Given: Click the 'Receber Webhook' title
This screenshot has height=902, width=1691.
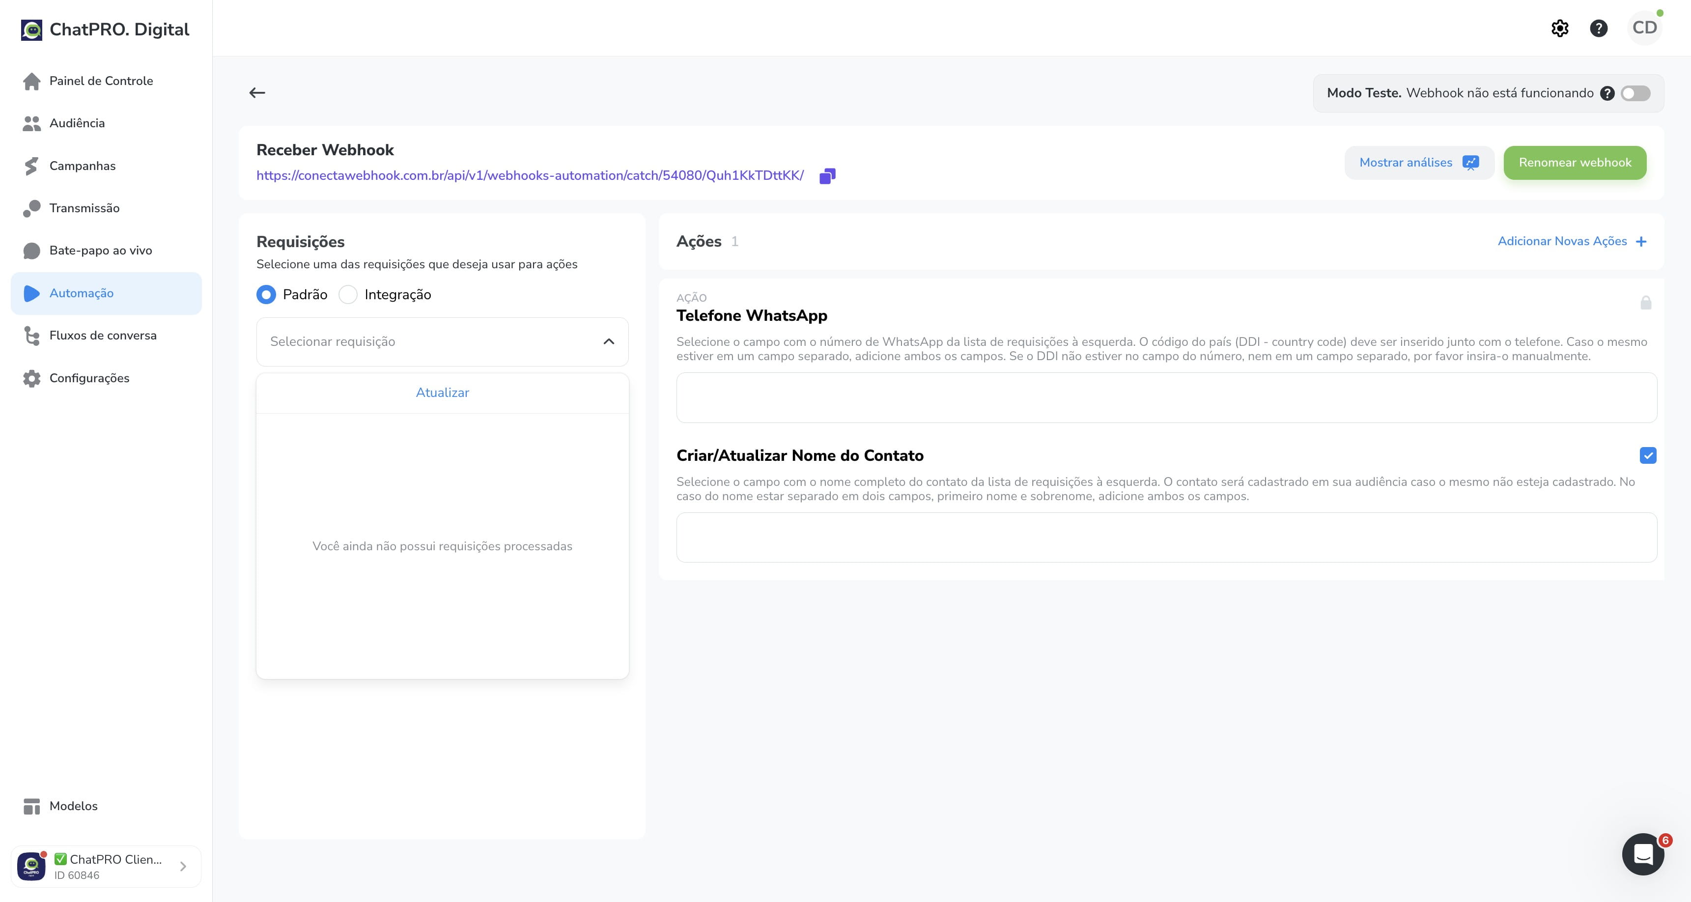Looking at the screenshot, I should coord(325,150).
